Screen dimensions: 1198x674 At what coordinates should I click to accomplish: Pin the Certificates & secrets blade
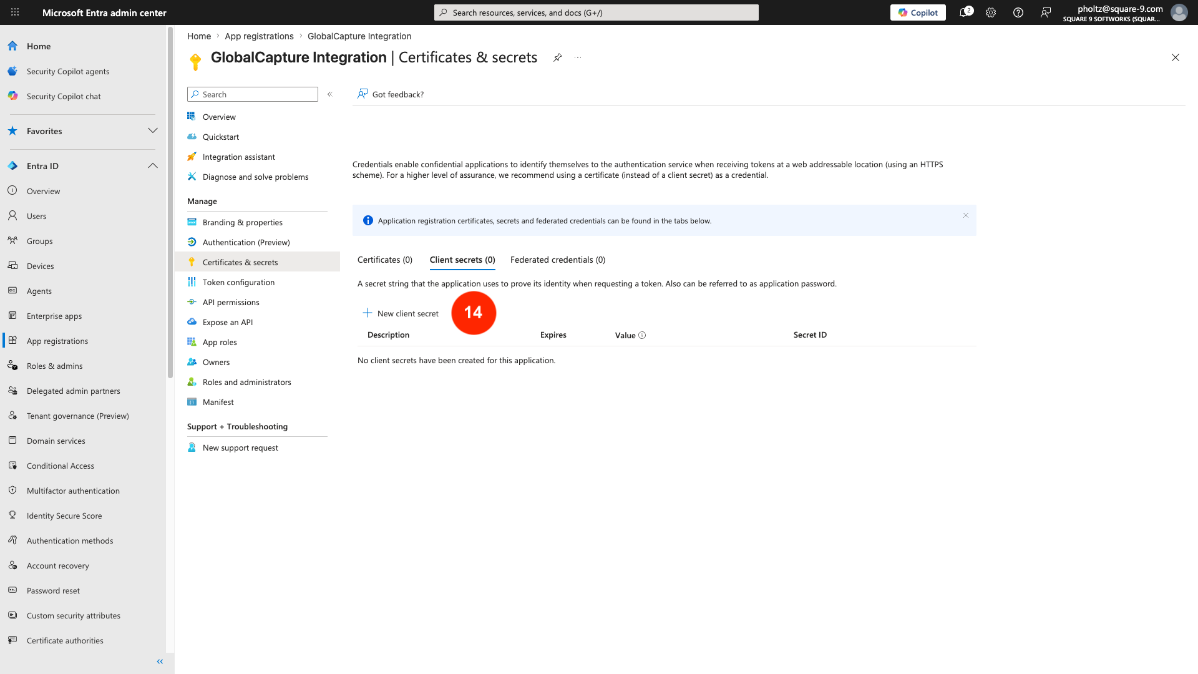558,57
